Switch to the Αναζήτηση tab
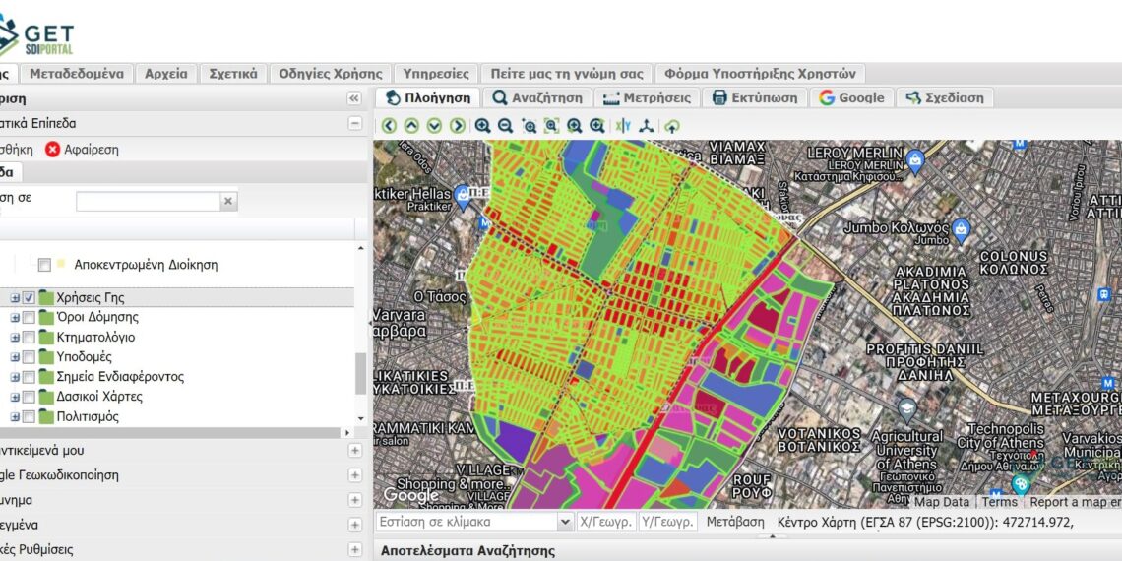This screenshot has height=561, width=1122. [x=537, y=97]
